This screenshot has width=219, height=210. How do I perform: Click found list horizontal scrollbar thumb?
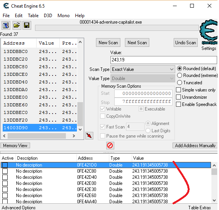[x=37, y=136]
